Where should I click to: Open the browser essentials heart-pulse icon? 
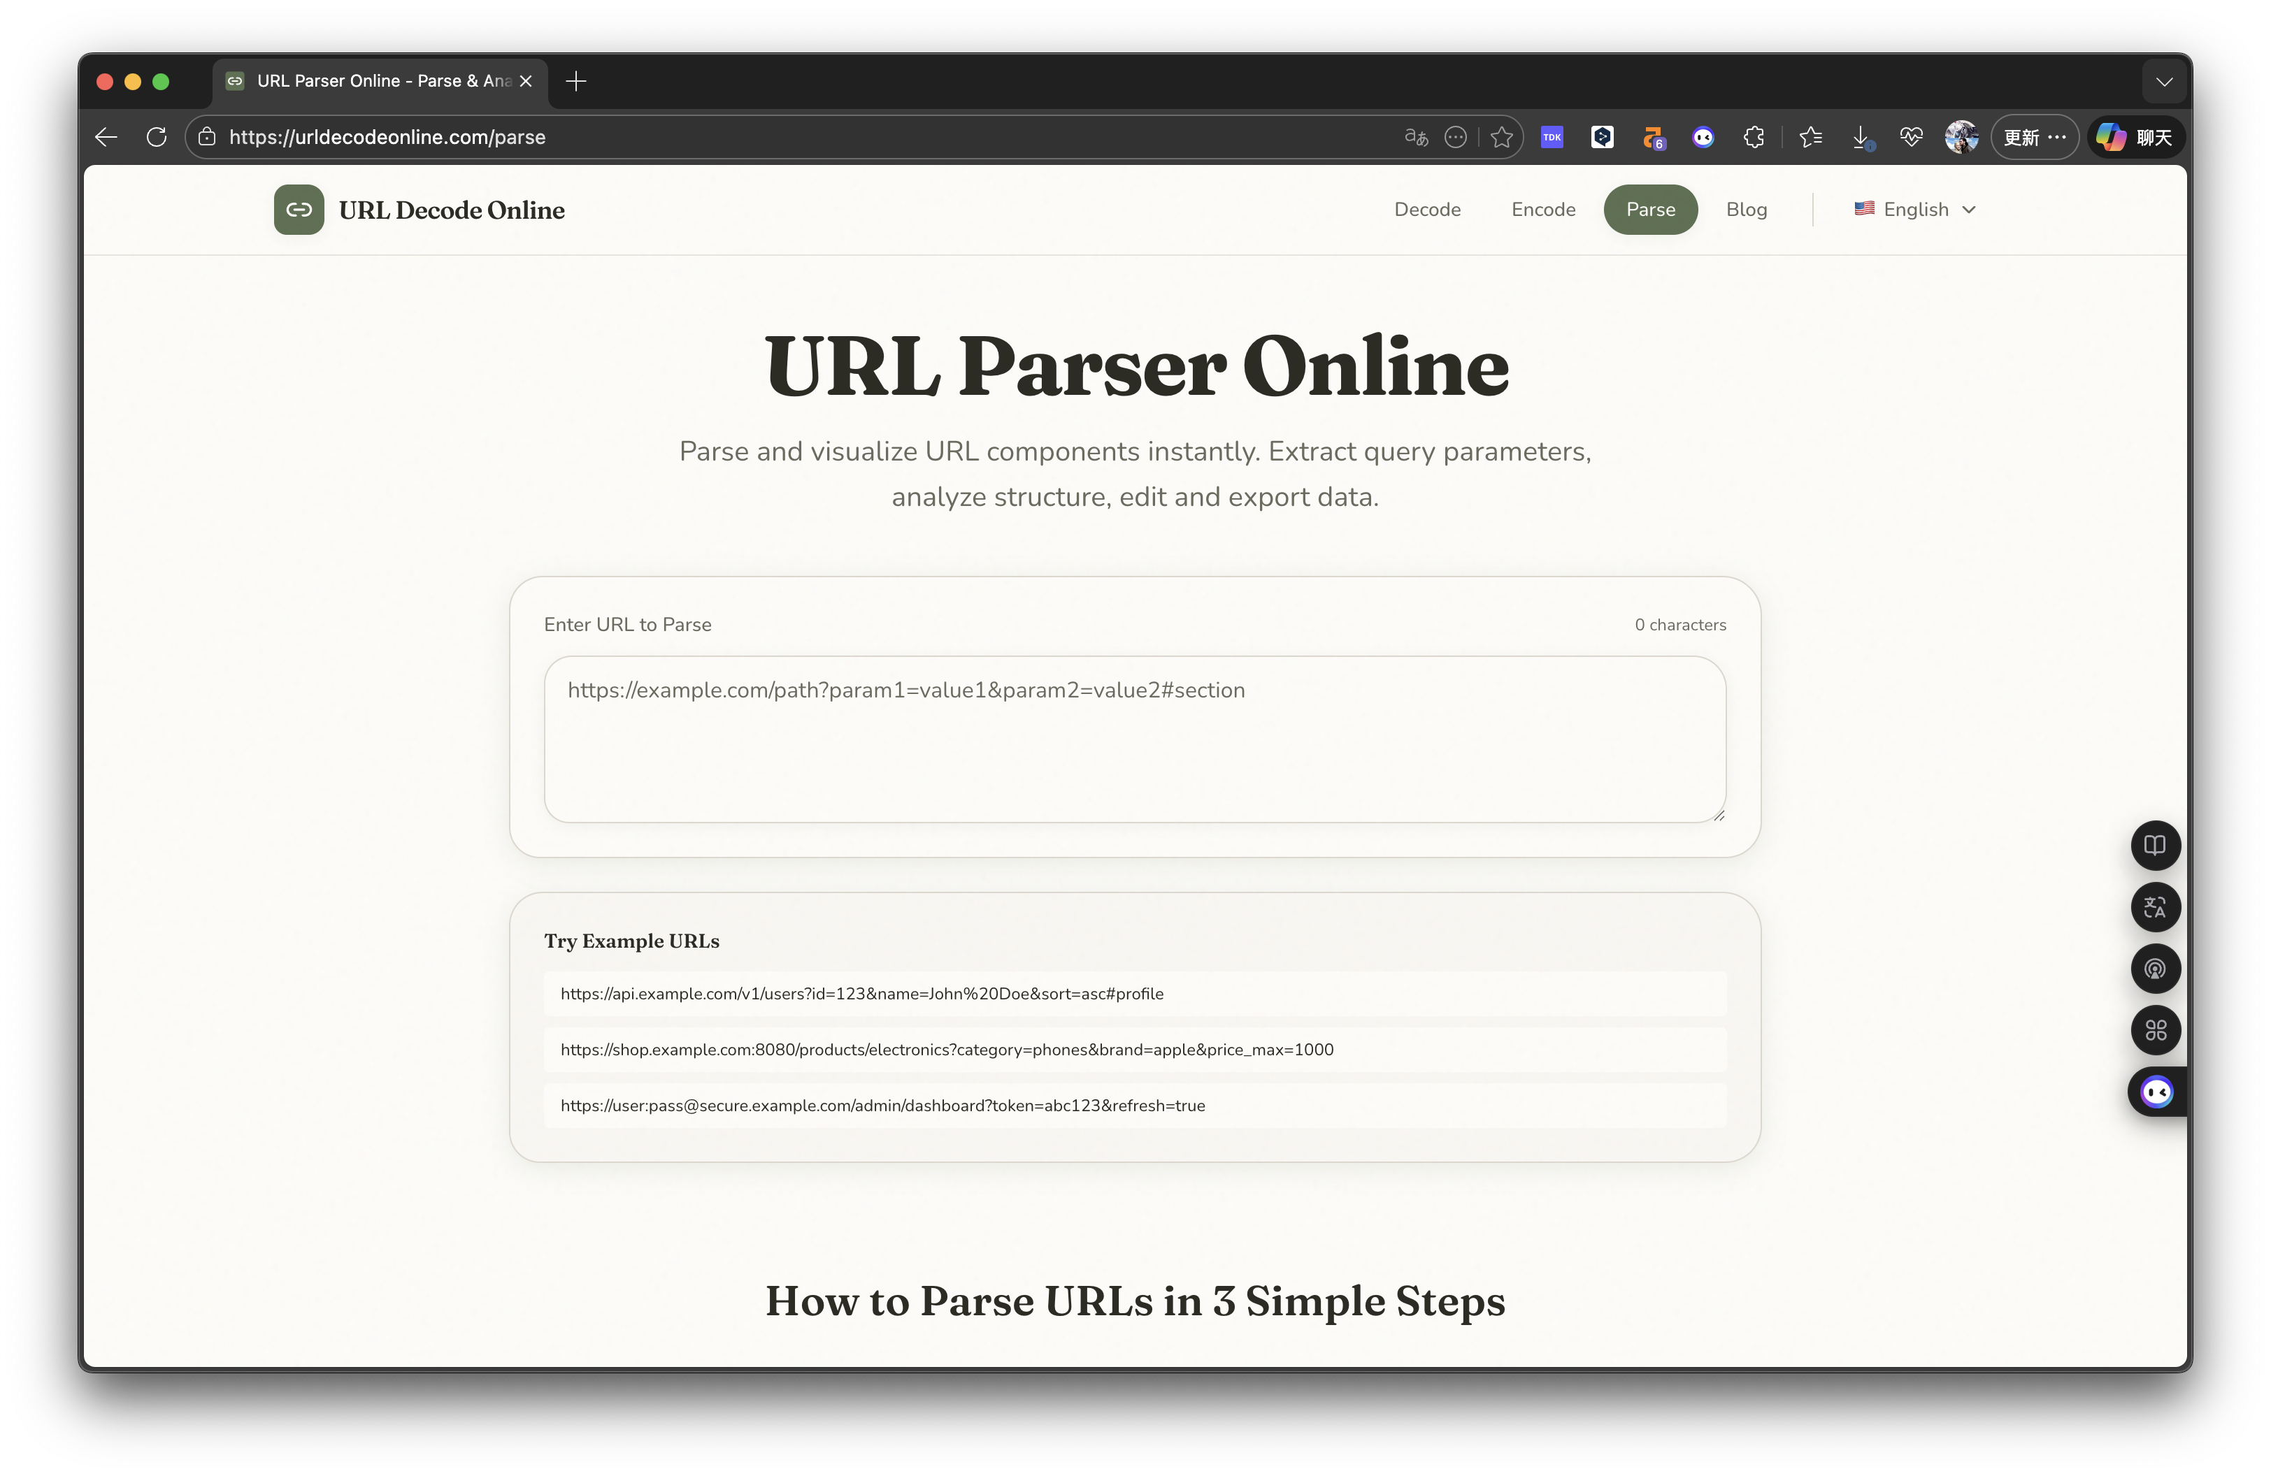click(1912, 136)
